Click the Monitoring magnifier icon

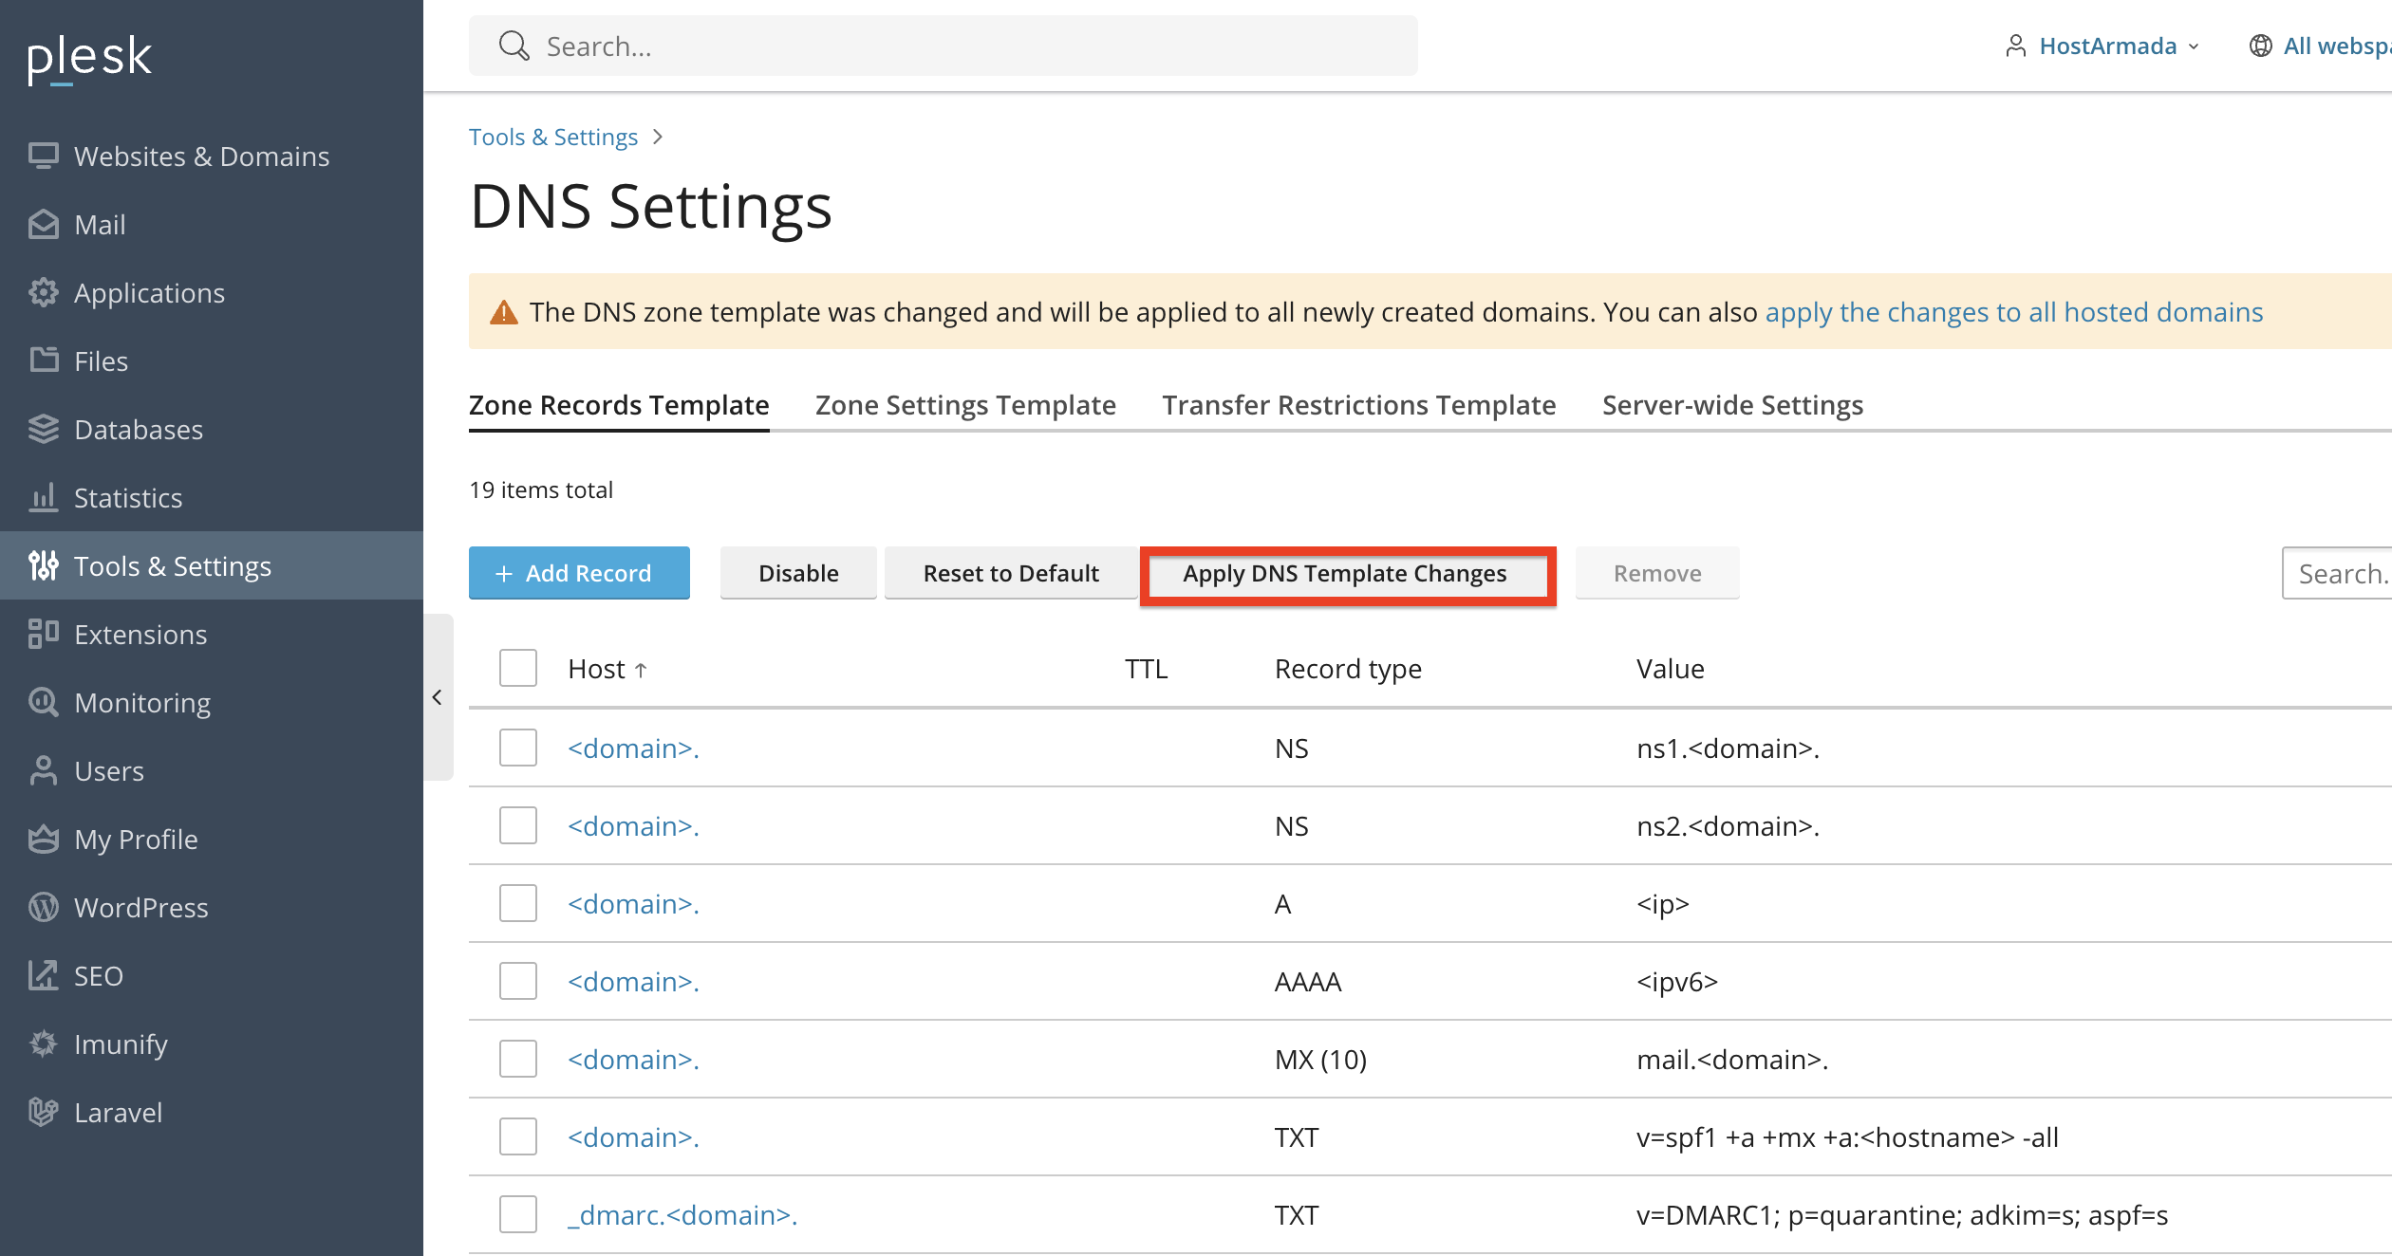(44, 703)
